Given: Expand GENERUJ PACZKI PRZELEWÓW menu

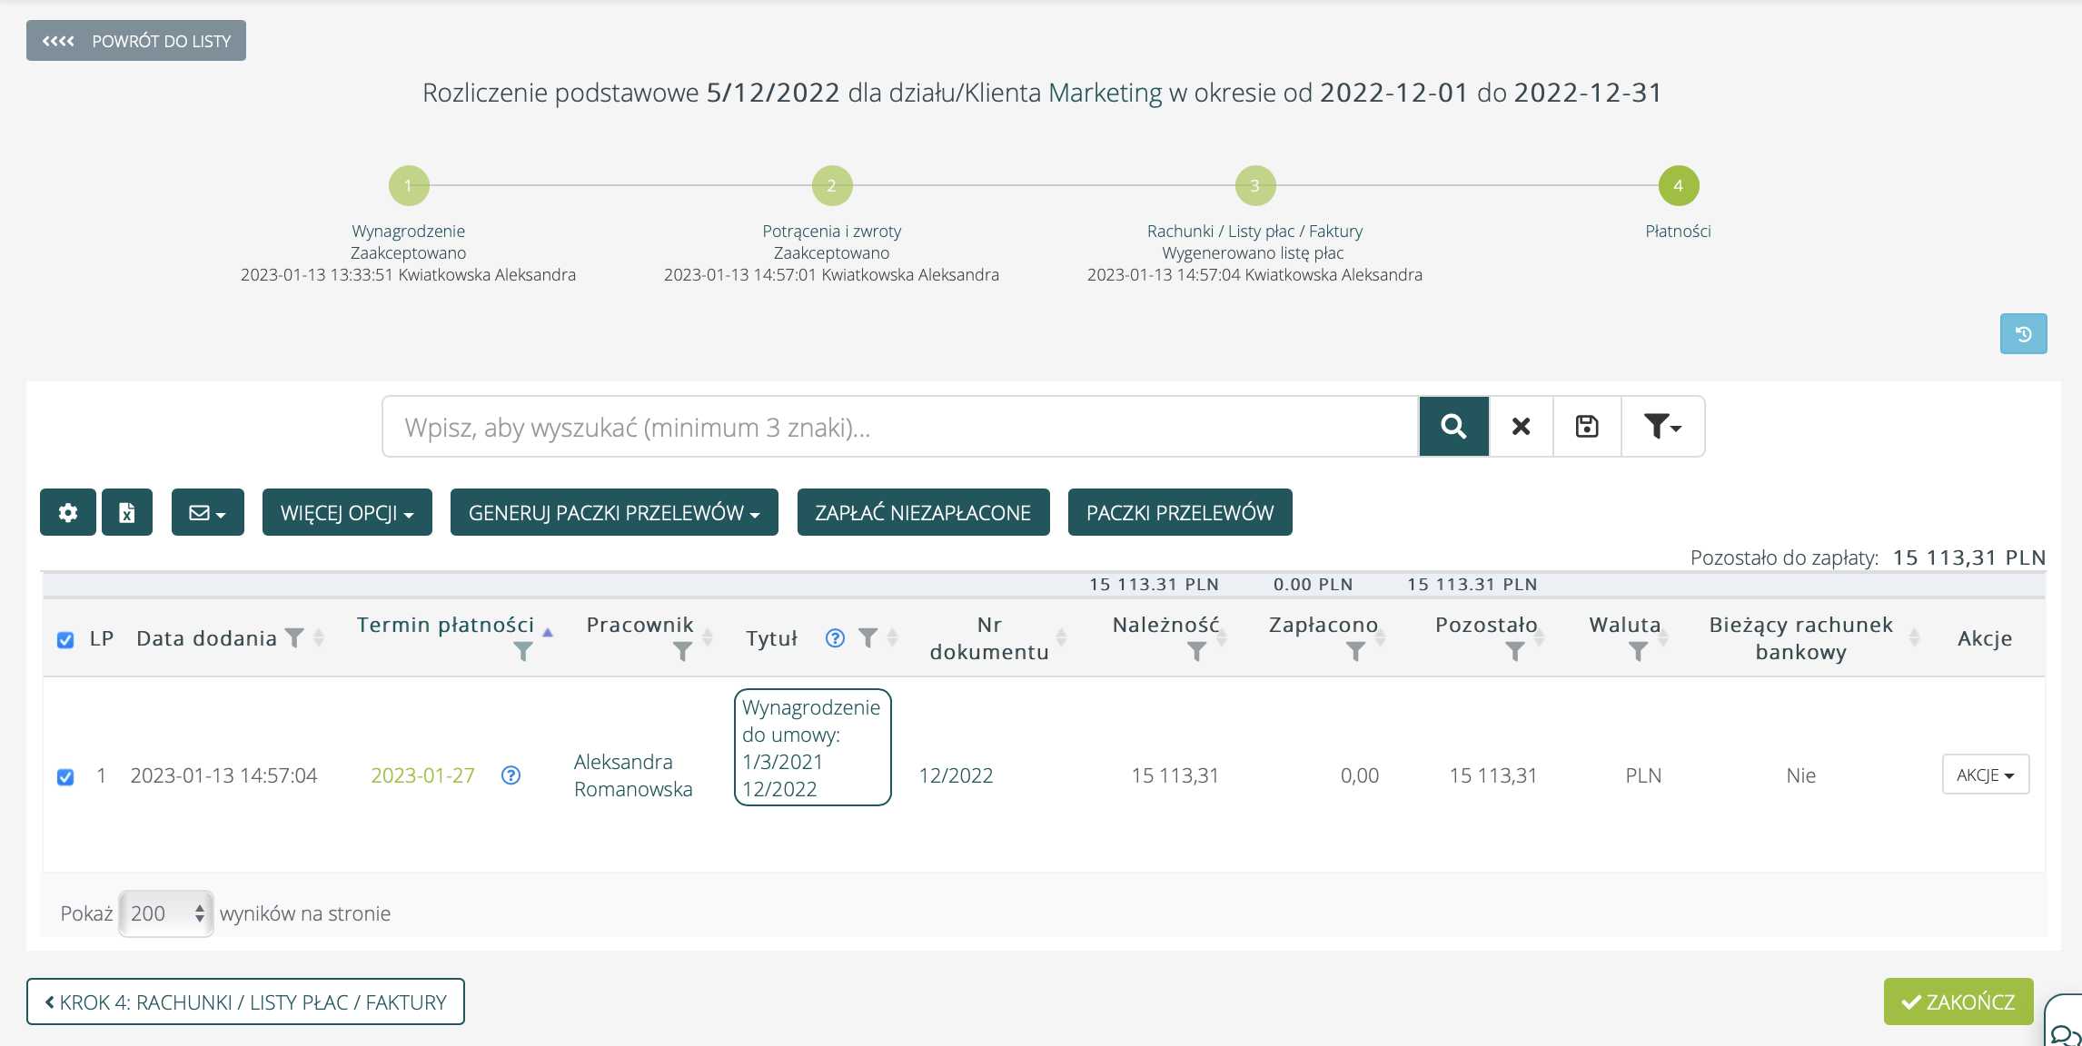Looking at the screenshot, I should point(614,512).
